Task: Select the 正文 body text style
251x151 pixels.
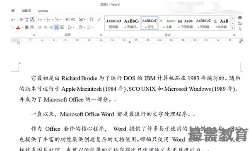Action: (150, 23)
